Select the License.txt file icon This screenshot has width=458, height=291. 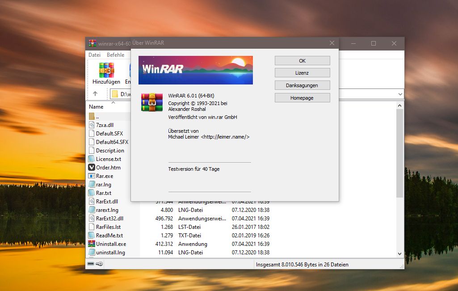[92, 159]
